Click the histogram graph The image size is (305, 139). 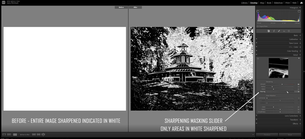279,16
